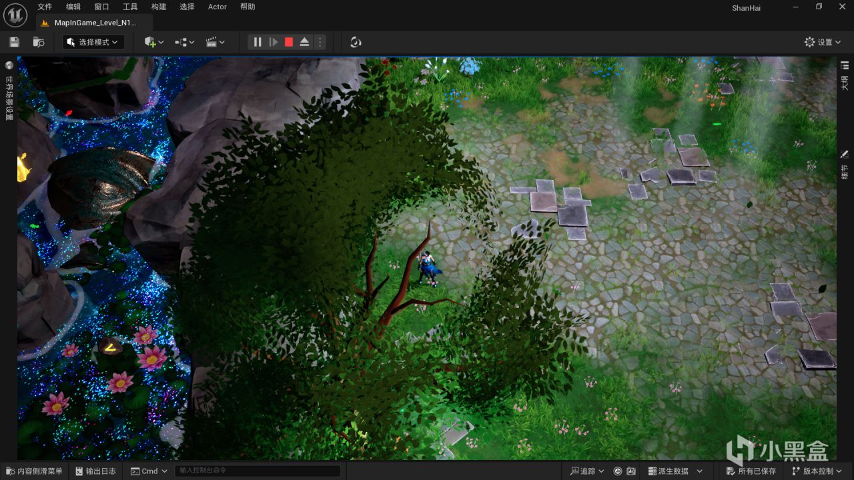Minimize the Unreal Editor window
Screen dimensions: 854x480
point(797,7)
